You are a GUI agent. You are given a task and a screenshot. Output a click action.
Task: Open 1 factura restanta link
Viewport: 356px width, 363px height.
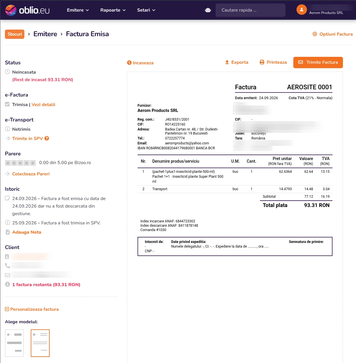pos(46,284)
